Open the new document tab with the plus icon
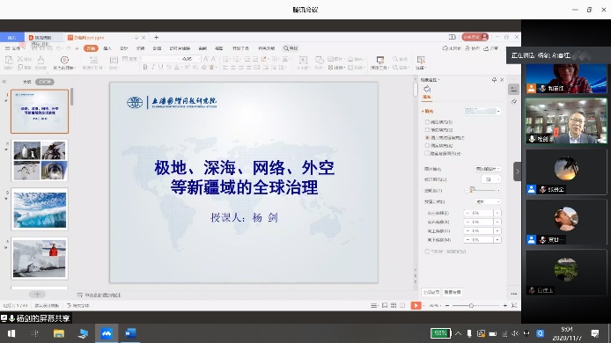The image size is (611, 343). pyautogui.click(x=156, y=37)
